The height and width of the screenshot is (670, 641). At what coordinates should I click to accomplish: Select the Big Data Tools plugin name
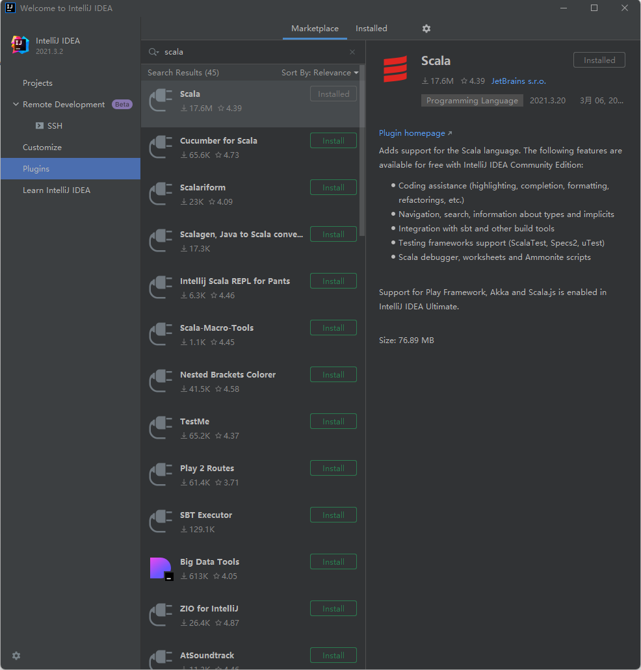[209, 561]
